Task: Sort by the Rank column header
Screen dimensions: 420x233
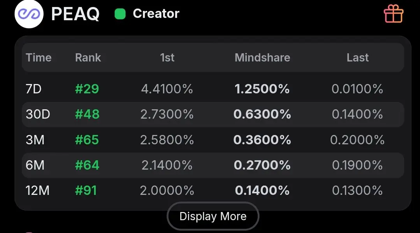Action: (x=88, y=58)
